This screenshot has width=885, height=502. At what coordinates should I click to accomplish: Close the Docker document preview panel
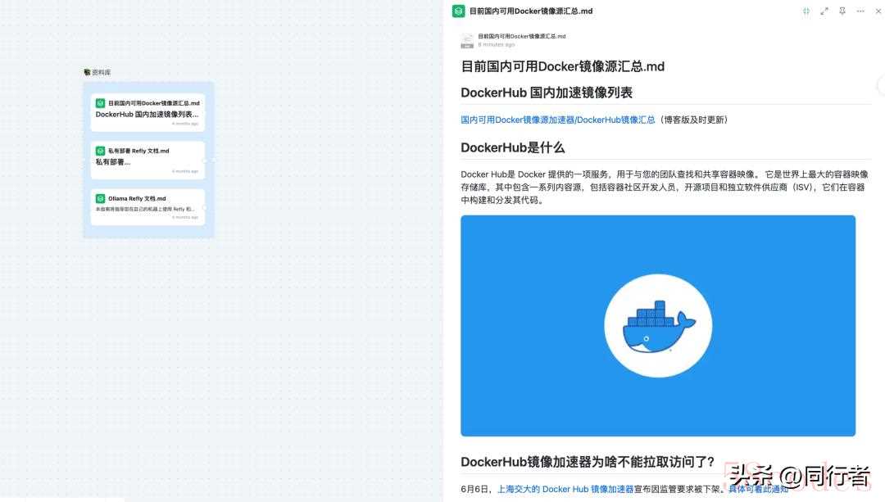878,11
